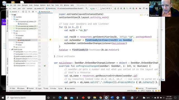Toggle Device File Explorer side panel
Screen dimensions: 179x100
click(159, 70)
